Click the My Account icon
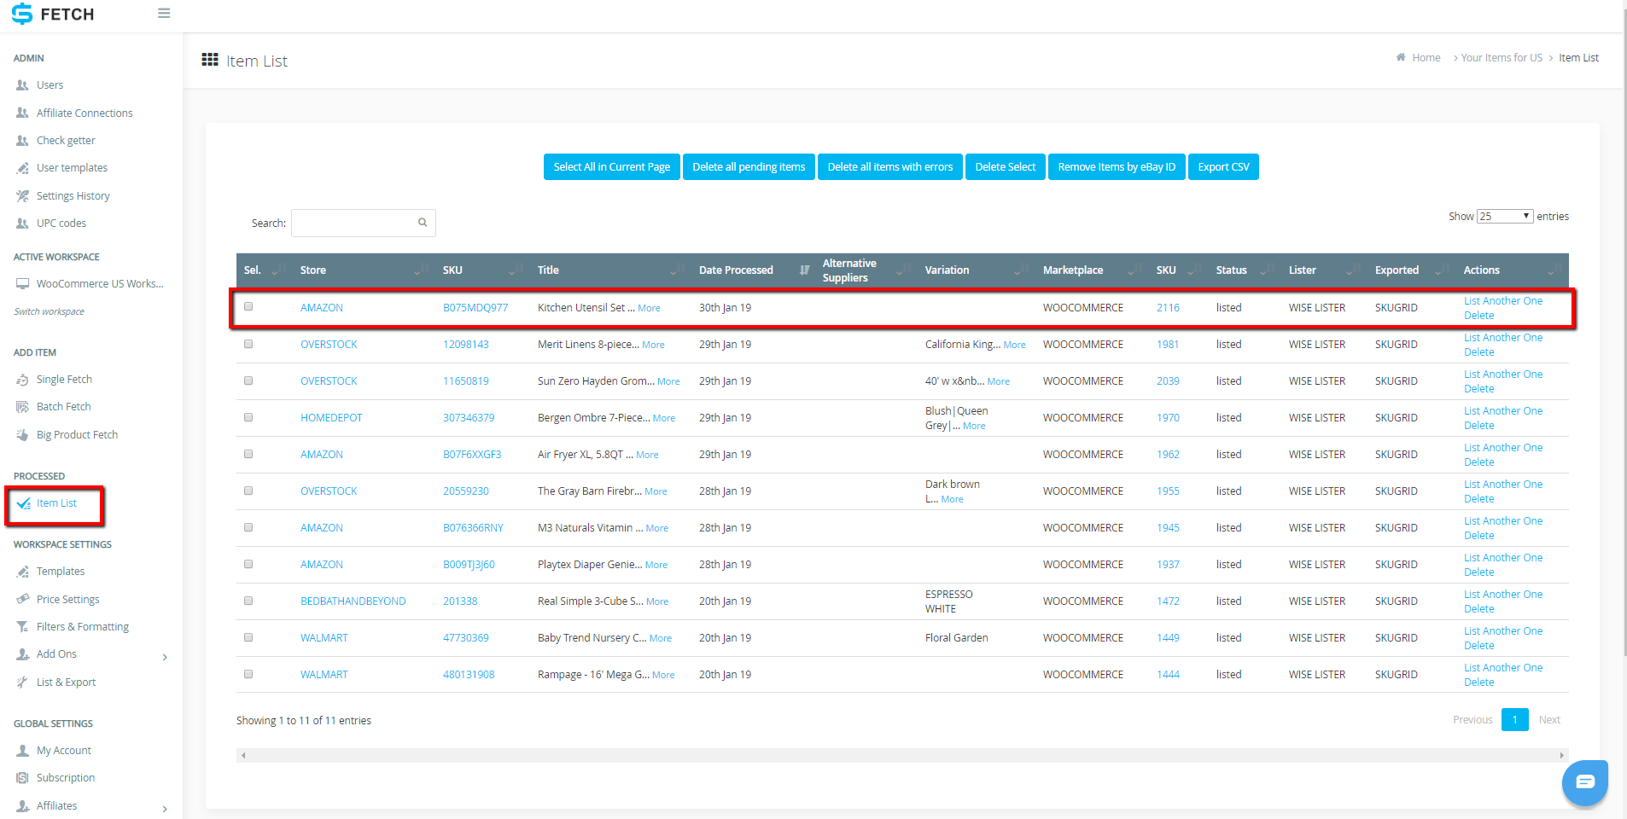The width and height of the screenshot is (1627, 819). [x=22, y=751]
